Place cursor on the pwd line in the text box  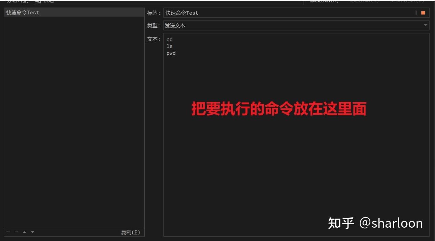[x=171, y=53]
